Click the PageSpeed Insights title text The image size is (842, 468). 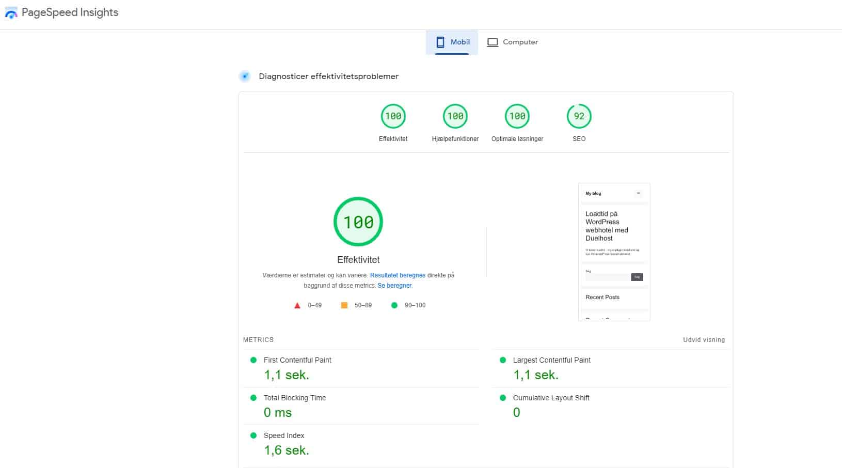point(70,13)
